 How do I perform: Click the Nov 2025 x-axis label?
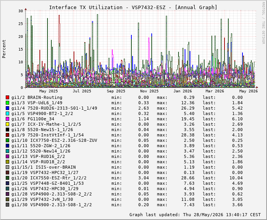coord(149,91)
